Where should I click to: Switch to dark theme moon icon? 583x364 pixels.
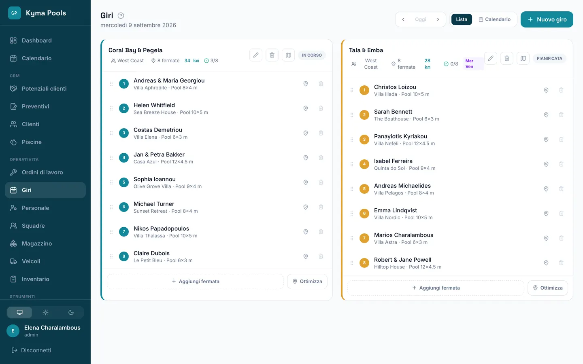[x=71, y=312]
